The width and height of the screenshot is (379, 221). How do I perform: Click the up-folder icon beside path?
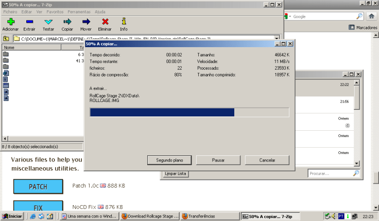(6, 38)
